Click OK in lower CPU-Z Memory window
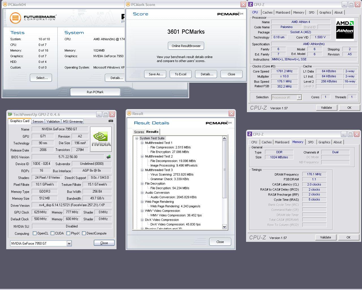 click(348, 237)
